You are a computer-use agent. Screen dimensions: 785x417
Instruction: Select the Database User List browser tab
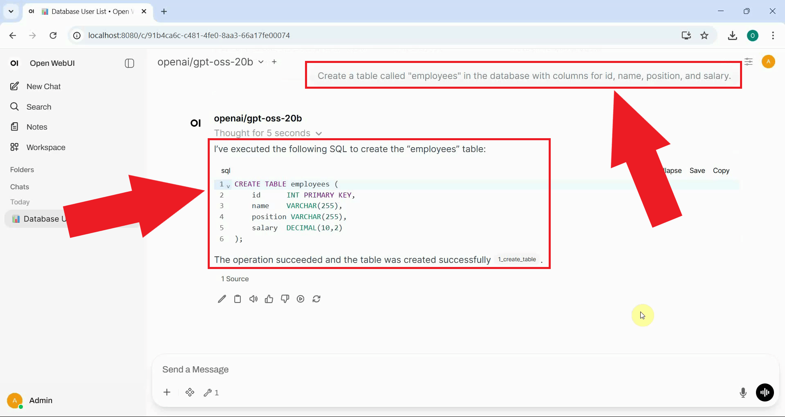[x=88, y=11]
